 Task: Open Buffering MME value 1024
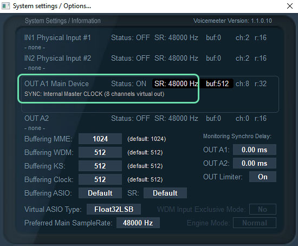(100, 139)
